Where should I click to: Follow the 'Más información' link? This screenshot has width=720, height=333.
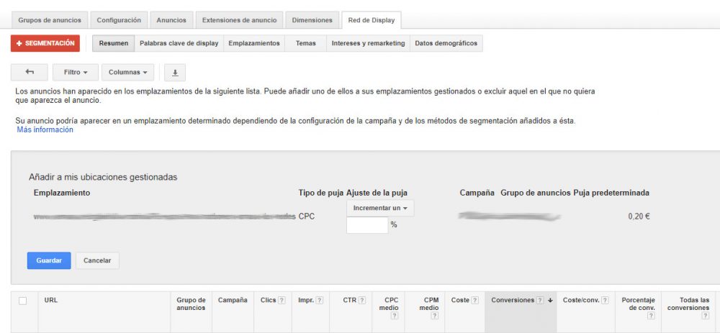(45, 130)
